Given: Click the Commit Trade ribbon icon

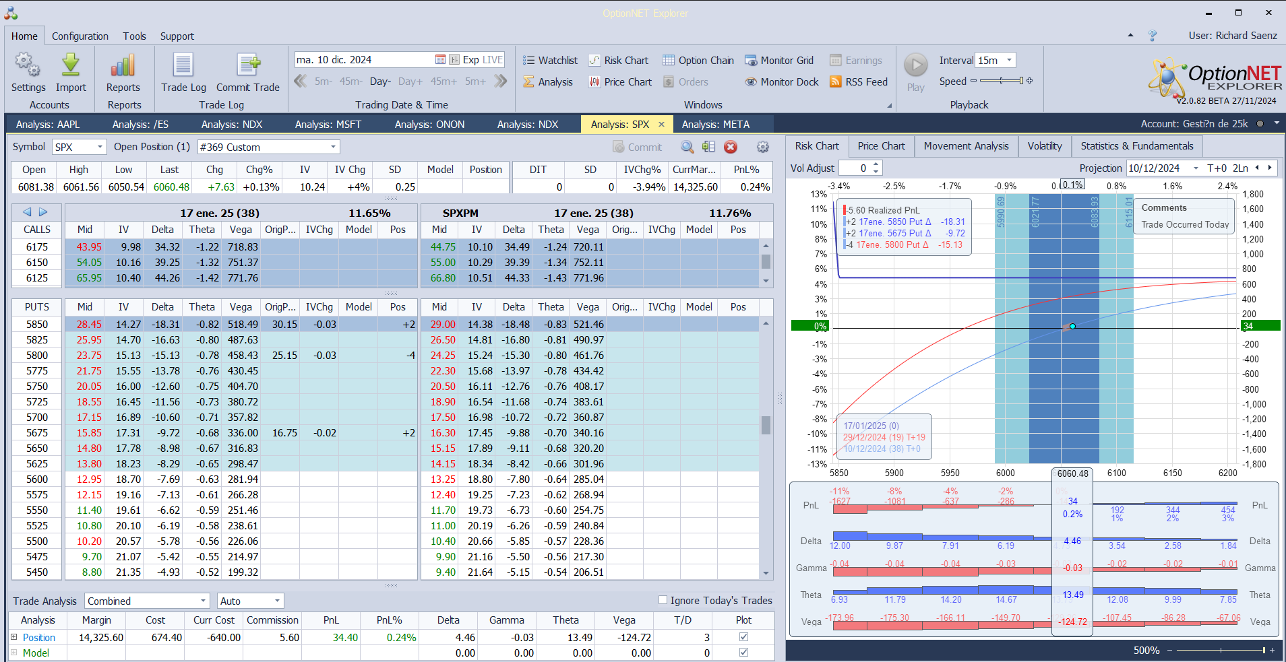Looking at the screenshot, I should (x=248, y=73).
